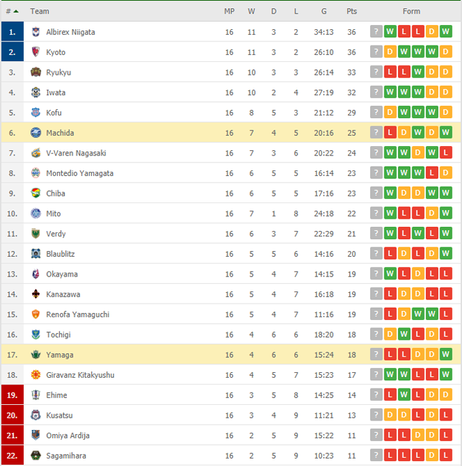
Task: Click the Giravanz Kitakyushu crest icon
Action: coord(36,375)
